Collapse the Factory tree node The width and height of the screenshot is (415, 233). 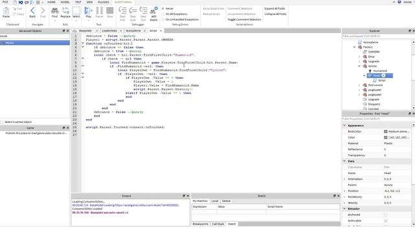pos(355,47)
